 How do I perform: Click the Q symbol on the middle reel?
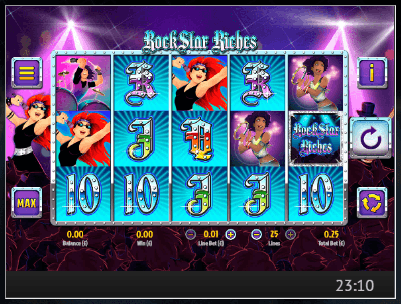pyautogui.click(x=199, y=139)
